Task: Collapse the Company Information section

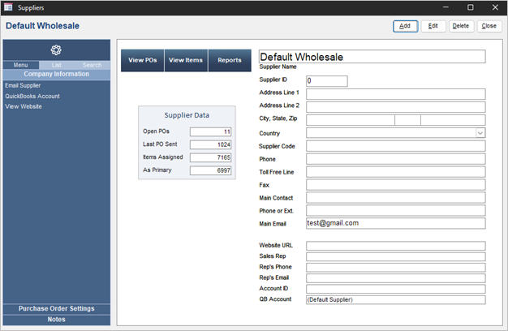Action: pos(56,74)
